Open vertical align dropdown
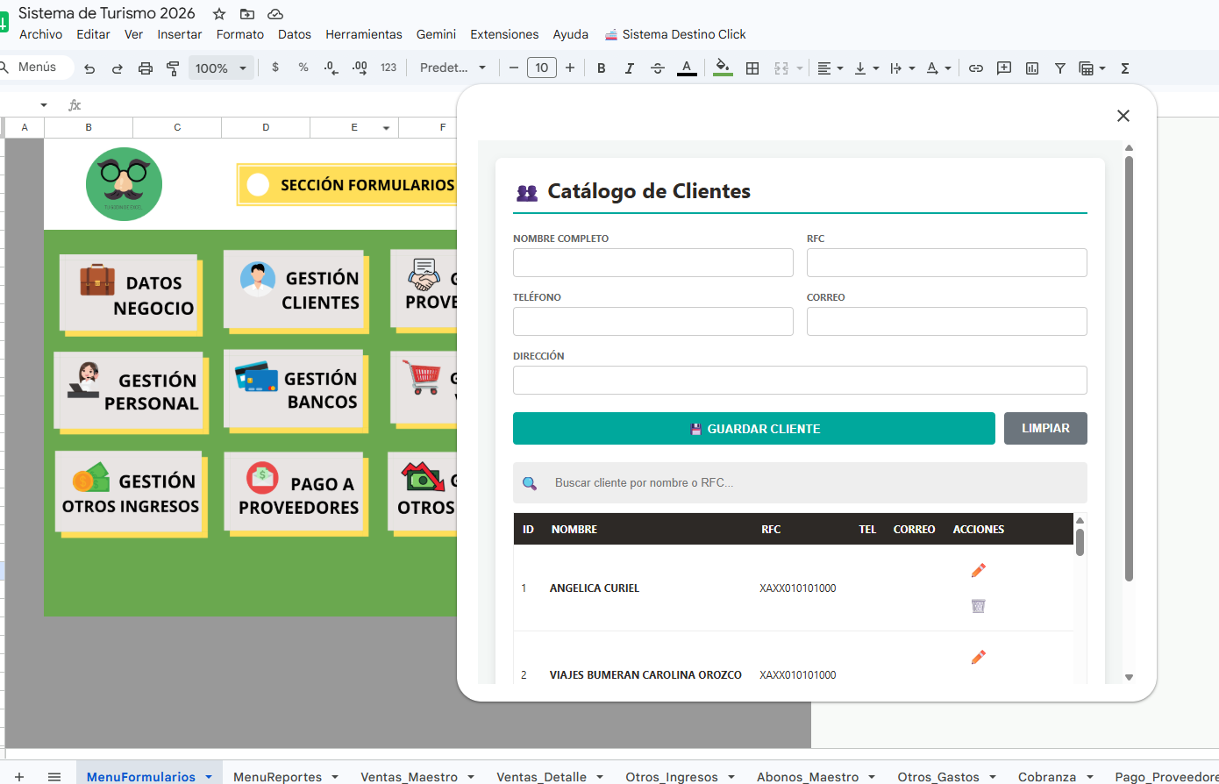Viewport: 1219px width, 784px height. click(x=866, y=68)
